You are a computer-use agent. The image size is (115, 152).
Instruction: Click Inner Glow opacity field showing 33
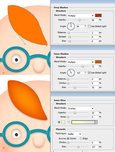point(94,113)
